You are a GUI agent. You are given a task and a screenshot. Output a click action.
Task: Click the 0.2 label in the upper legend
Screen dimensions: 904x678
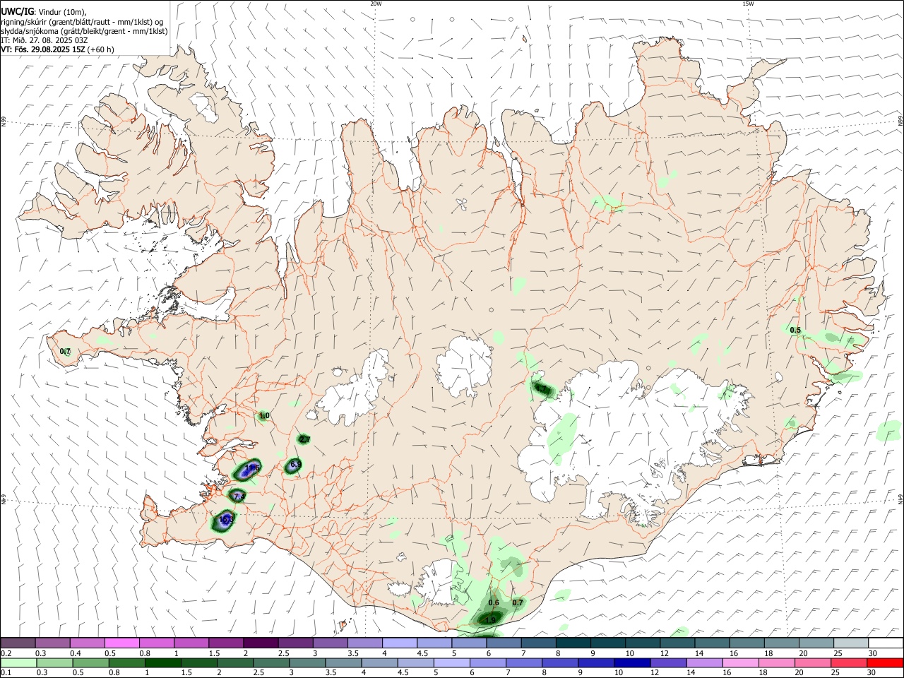click(x=6, y=653)
